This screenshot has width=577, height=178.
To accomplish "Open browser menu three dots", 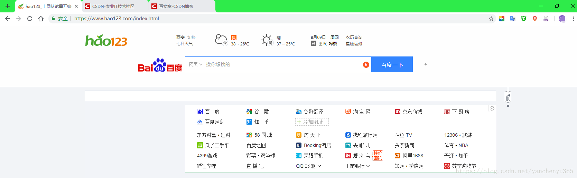I will pyautogui.click(x=573, y=19).
